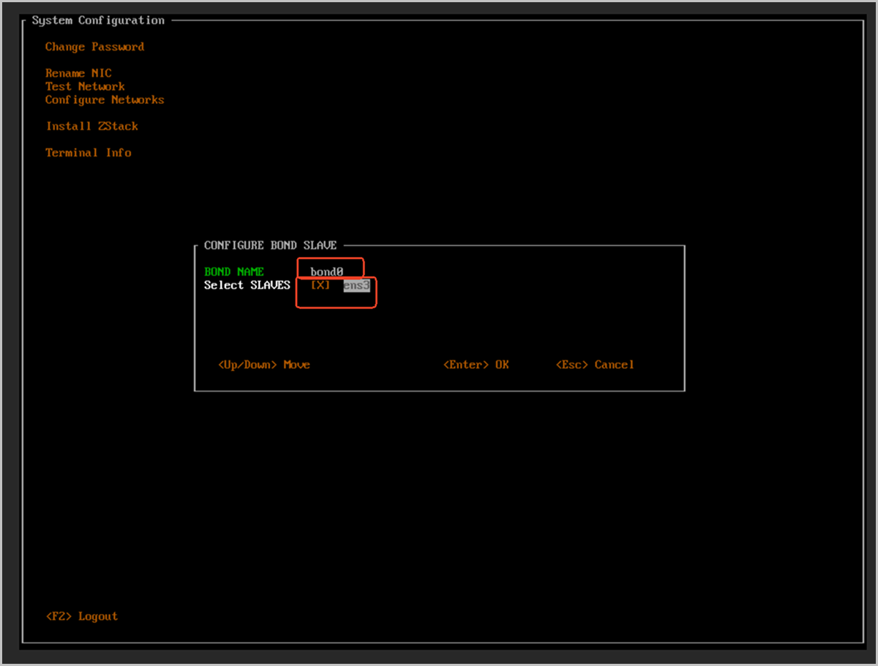Click the BOND NAME label
This screenshot has width=878, height=666.
point(234,272)
